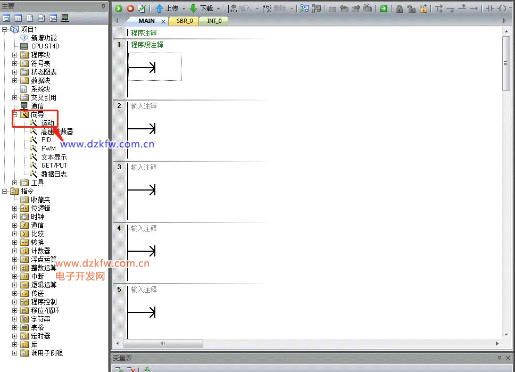
Task: Select CPU ST40 in the project tree
Action: click(45, 46)
